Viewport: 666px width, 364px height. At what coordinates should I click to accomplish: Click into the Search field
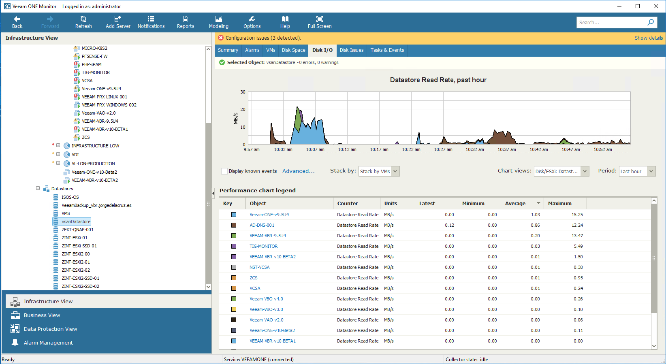tap(611, 22)
